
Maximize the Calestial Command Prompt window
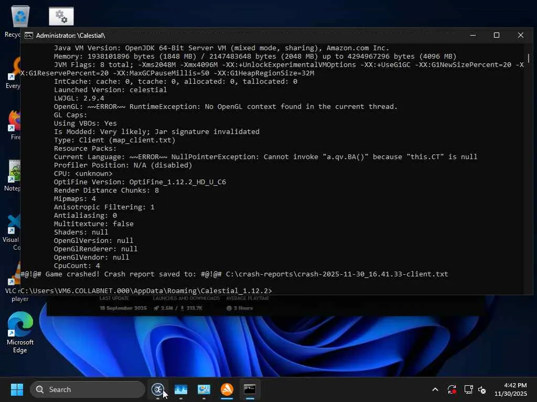(x=497, y=35)
